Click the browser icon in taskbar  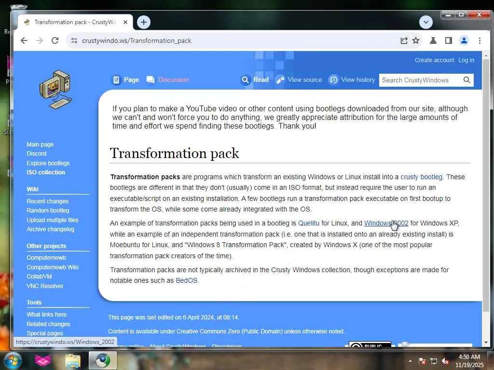[x=103, y=361]
